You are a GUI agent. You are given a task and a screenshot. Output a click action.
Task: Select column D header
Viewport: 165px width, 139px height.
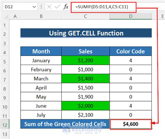coord(131,16)
